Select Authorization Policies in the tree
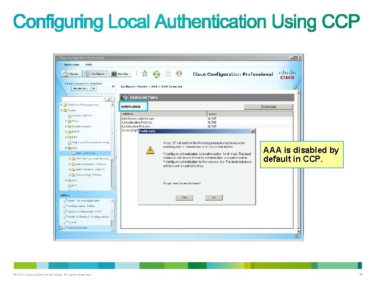The image size is (376, 282). pos(90,170)
